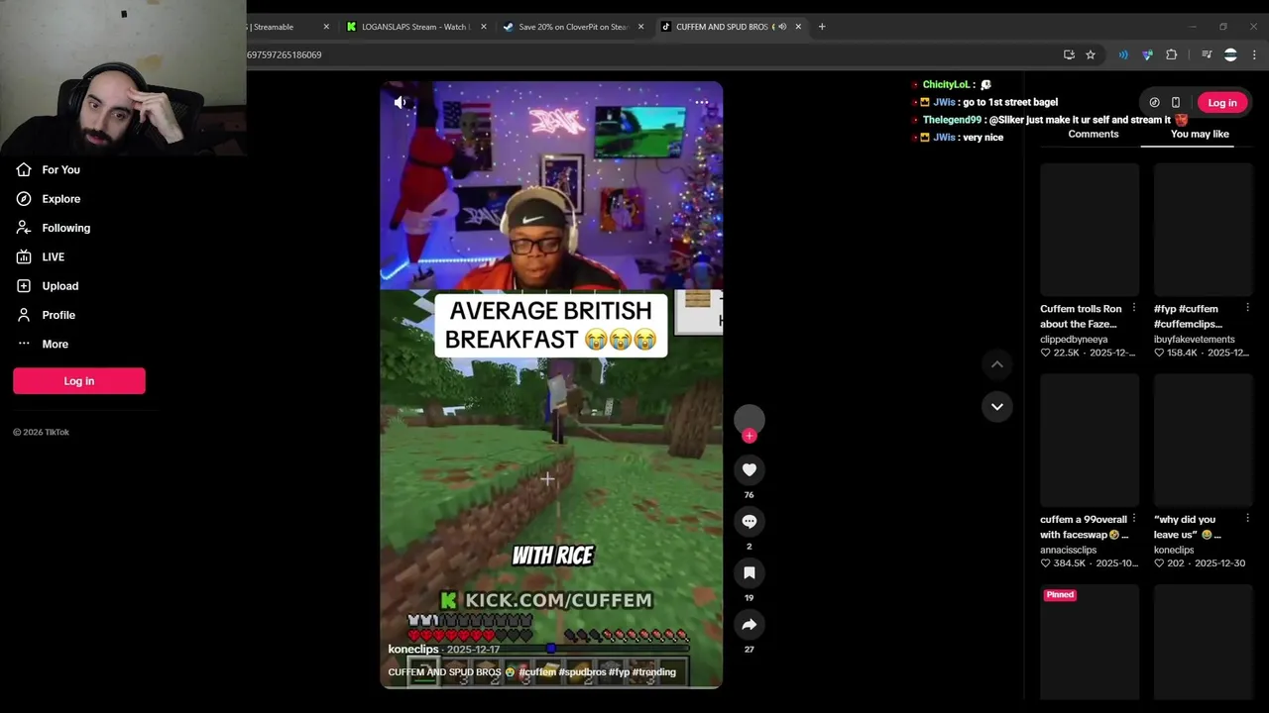Close the Streamable browser tab
This screenshot has width=1269, height=713.
click(x=326, y=27)
